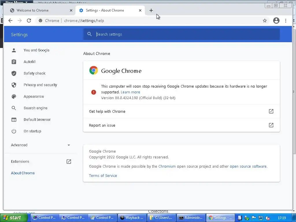Click the Settings title in blue header
The image size is (296, 222).
[19, 35]
